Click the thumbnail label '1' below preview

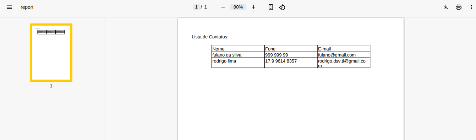coord(51,86)
